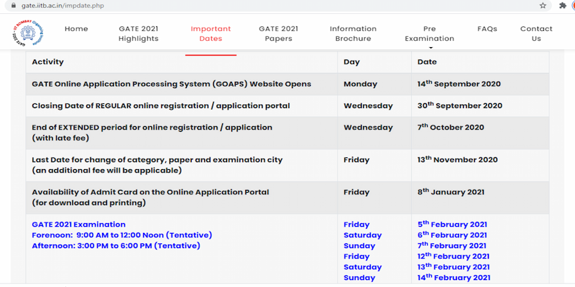Image resolution: width=575 pixels, height=287 pixels.
Task: Click the Availability of Admit Card row
Action: click(150, 192)
